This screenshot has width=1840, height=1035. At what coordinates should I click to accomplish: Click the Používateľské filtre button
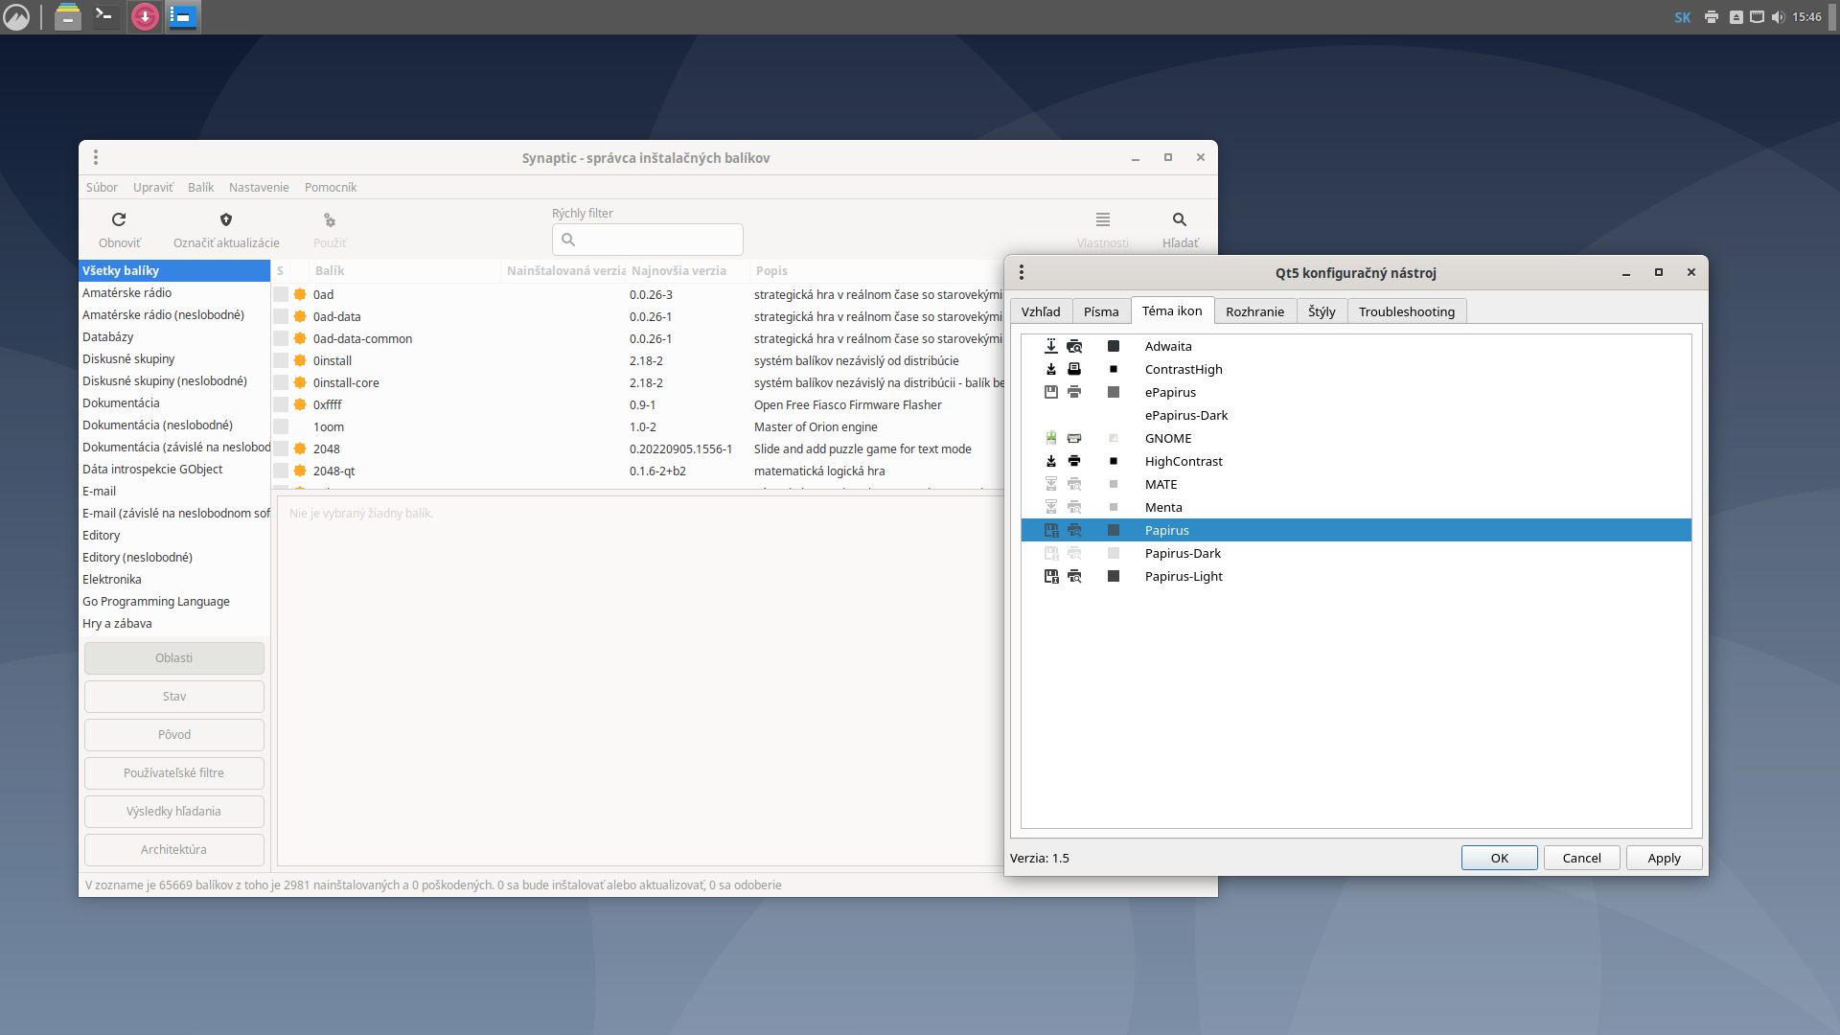click(174, 773)
